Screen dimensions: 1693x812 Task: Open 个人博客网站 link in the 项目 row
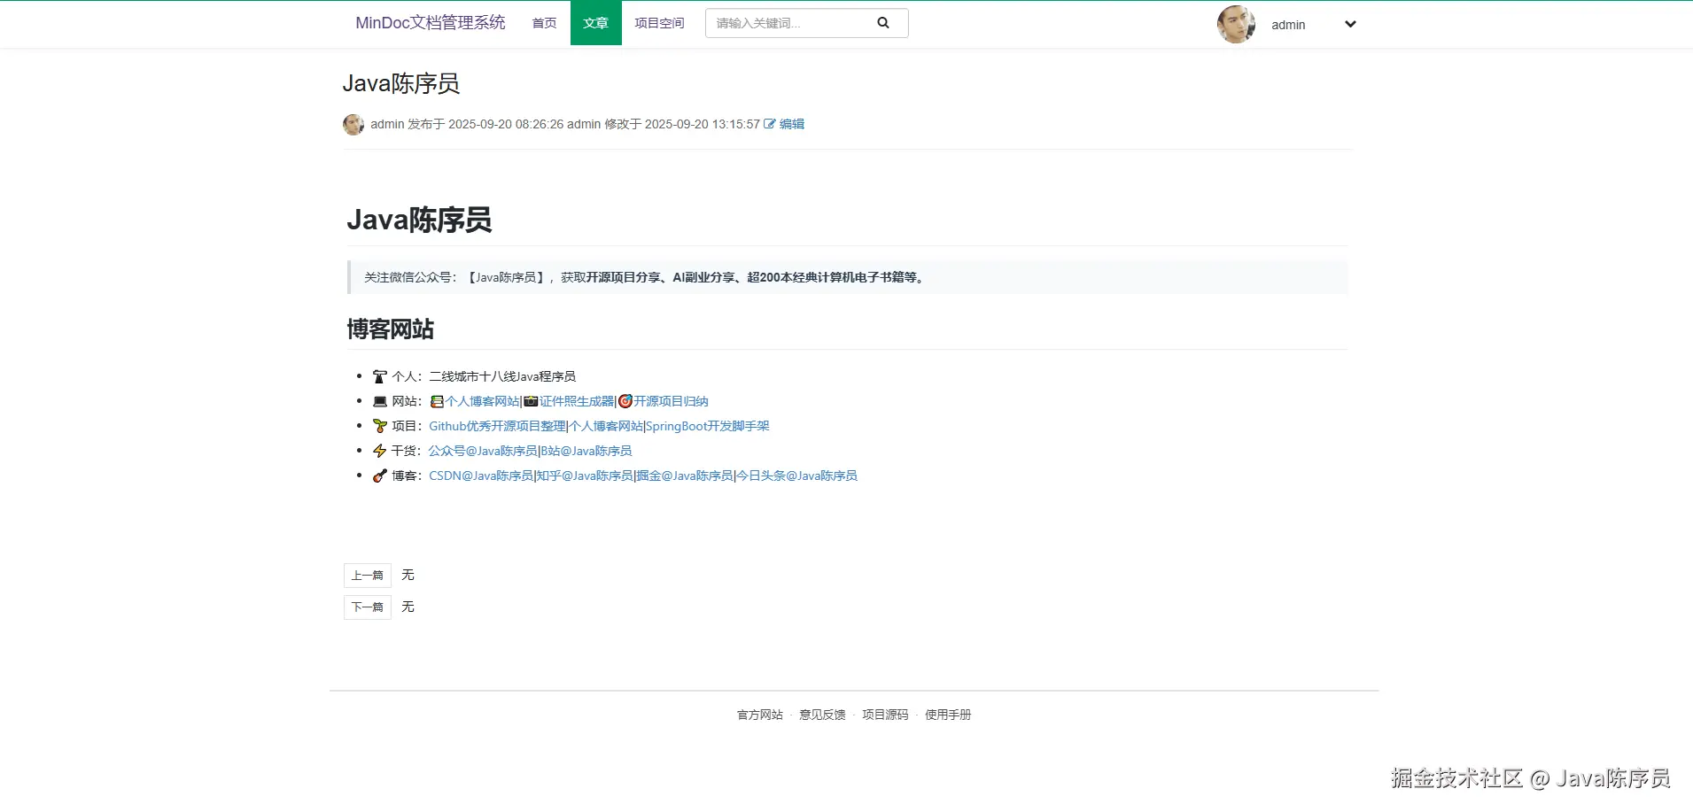pos(606,427)
